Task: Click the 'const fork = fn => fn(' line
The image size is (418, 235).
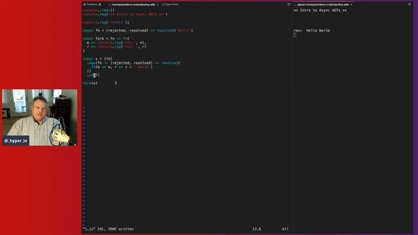Action: (x=106, y=39)
